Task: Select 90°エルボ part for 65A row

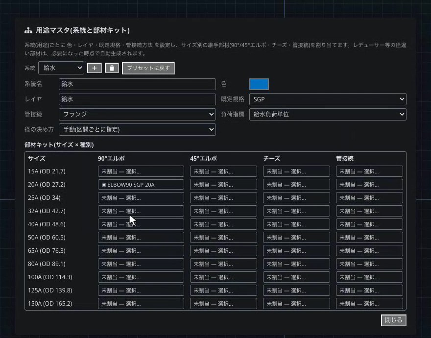Action: [x=141, y=250]
